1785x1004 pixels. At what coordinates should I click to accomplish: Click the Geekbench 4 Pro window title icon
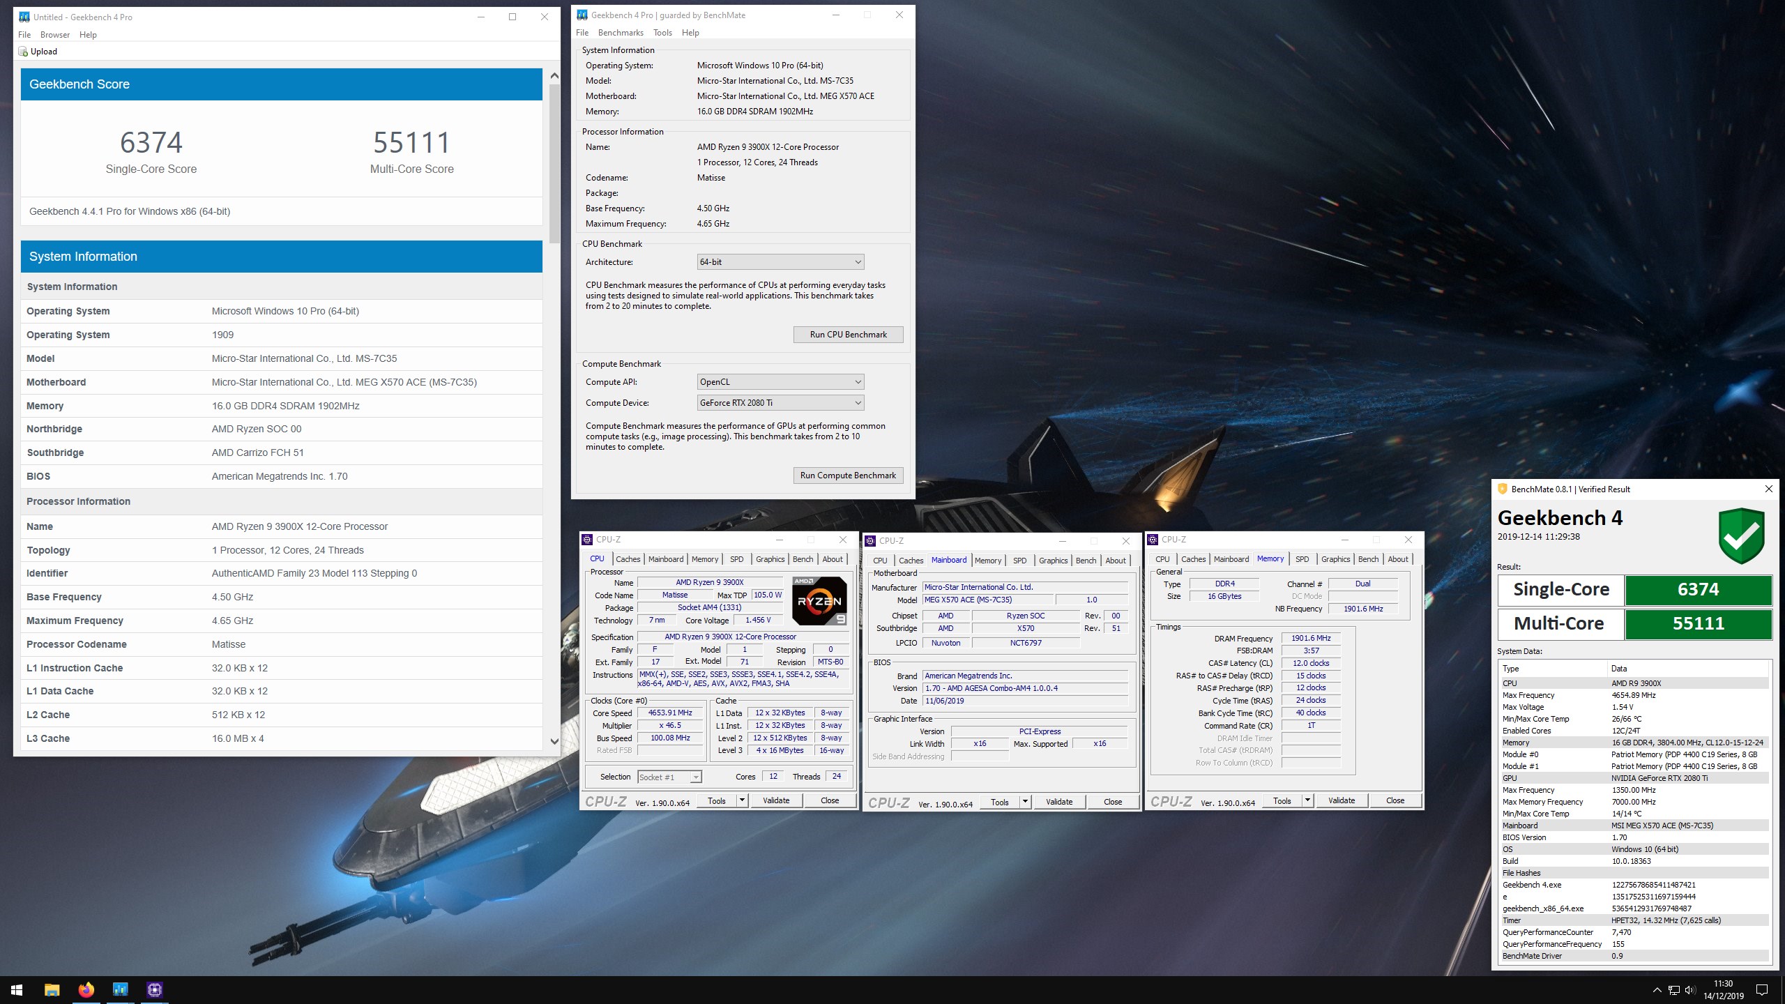coord(581,15)
